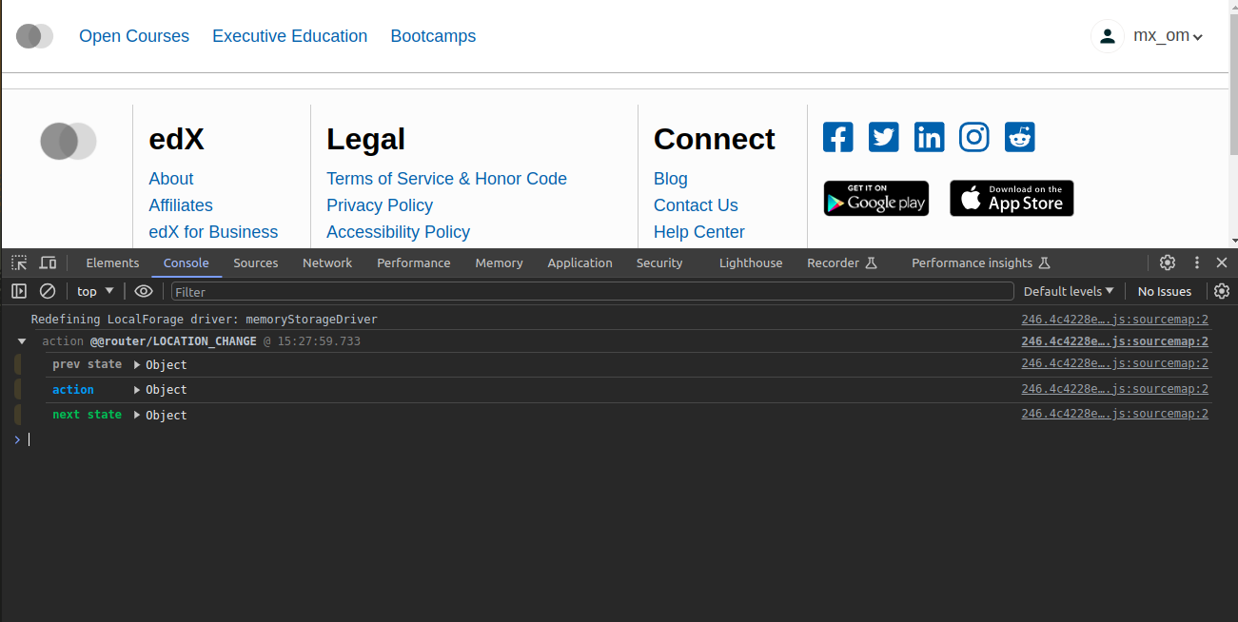Open DevTools settings gear in tab bar
The width and height of the screenshot is (1238, 622).
point(1168,262)
